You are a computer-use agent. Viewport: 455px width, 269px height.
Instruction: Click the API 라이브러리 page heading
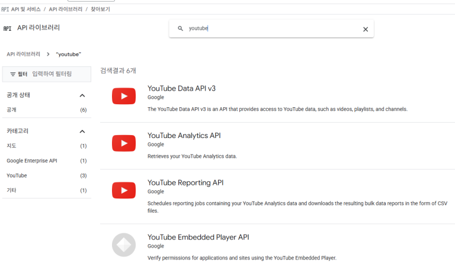tap(39, 28)
